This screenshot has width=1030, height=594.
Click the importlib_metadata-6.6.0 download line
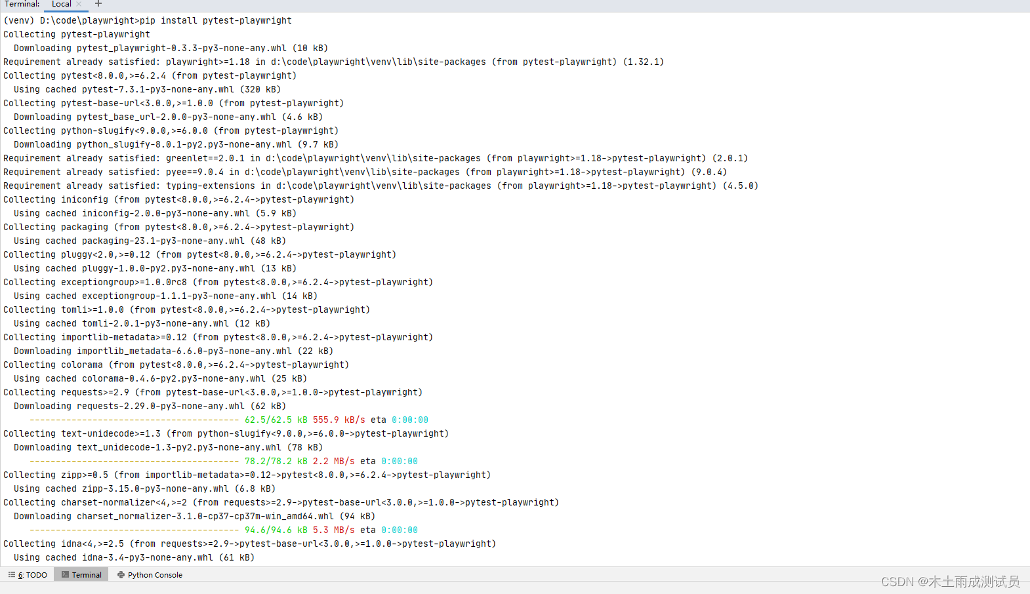(173, 351)
